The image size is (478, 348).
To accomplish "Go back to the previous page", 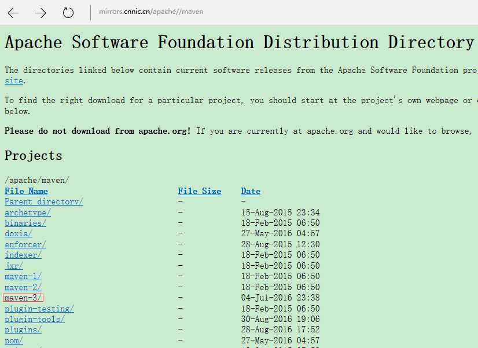I will tap(13, 13).
